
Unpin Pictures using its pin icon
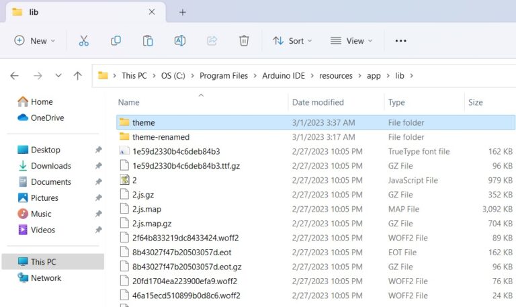click(98, 198)
